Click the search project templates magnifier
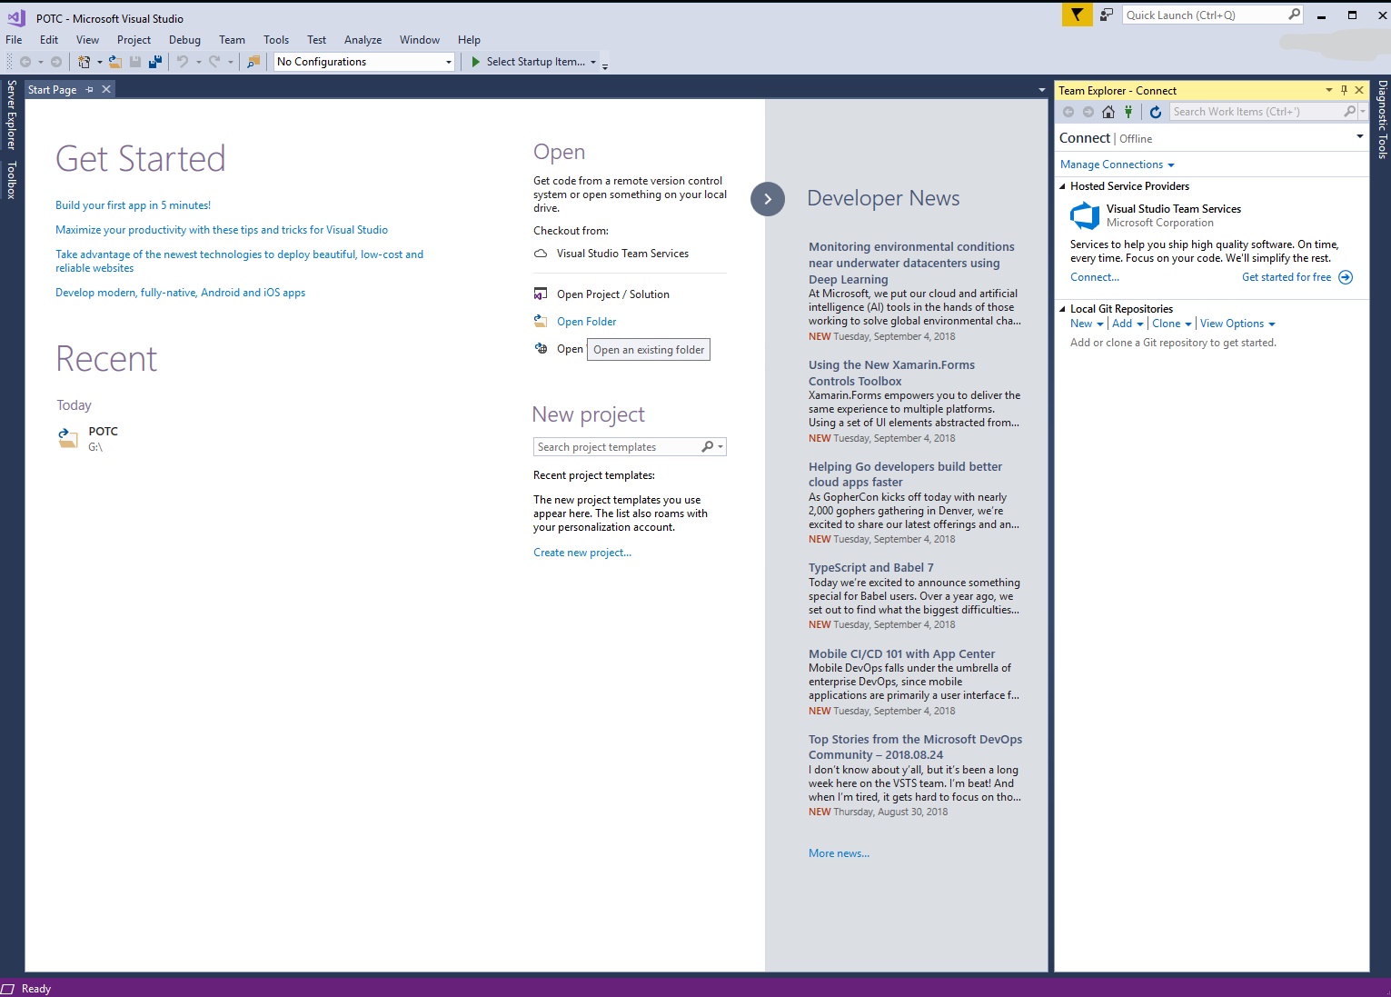 [708, 446]
